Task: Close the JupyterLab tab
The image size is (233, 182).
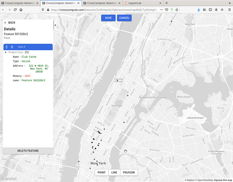Action: point(160,3)
